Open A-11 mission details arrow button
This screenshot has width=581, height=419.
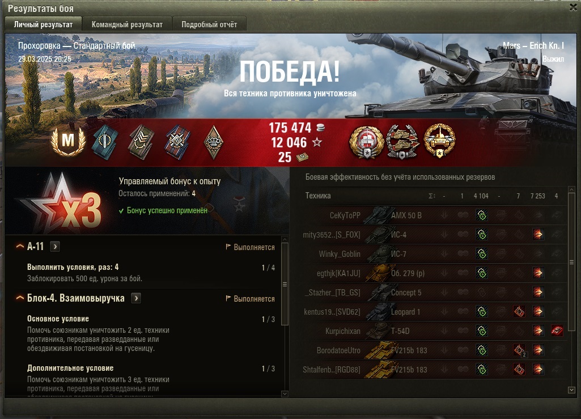(x=55, y=246)
